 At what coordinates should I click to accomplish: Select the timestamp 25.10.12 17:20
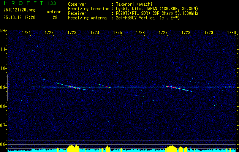point(19,17)
